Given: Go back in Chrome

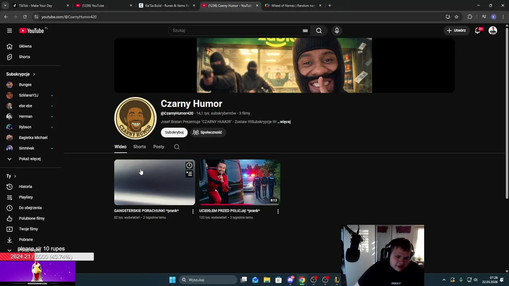Looking at the screenshot, I should tap(6, 17).
